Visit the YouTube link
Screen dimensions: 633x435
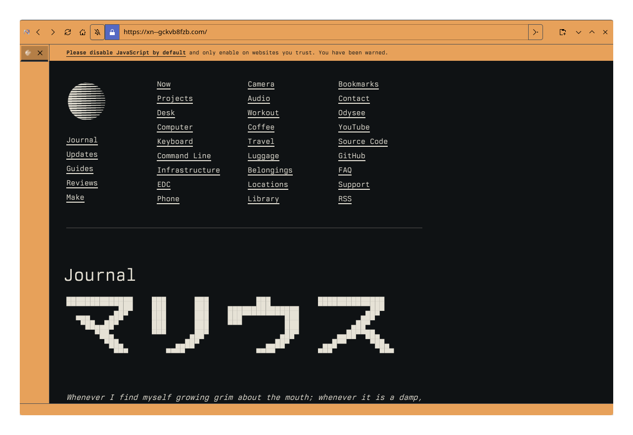354,128
